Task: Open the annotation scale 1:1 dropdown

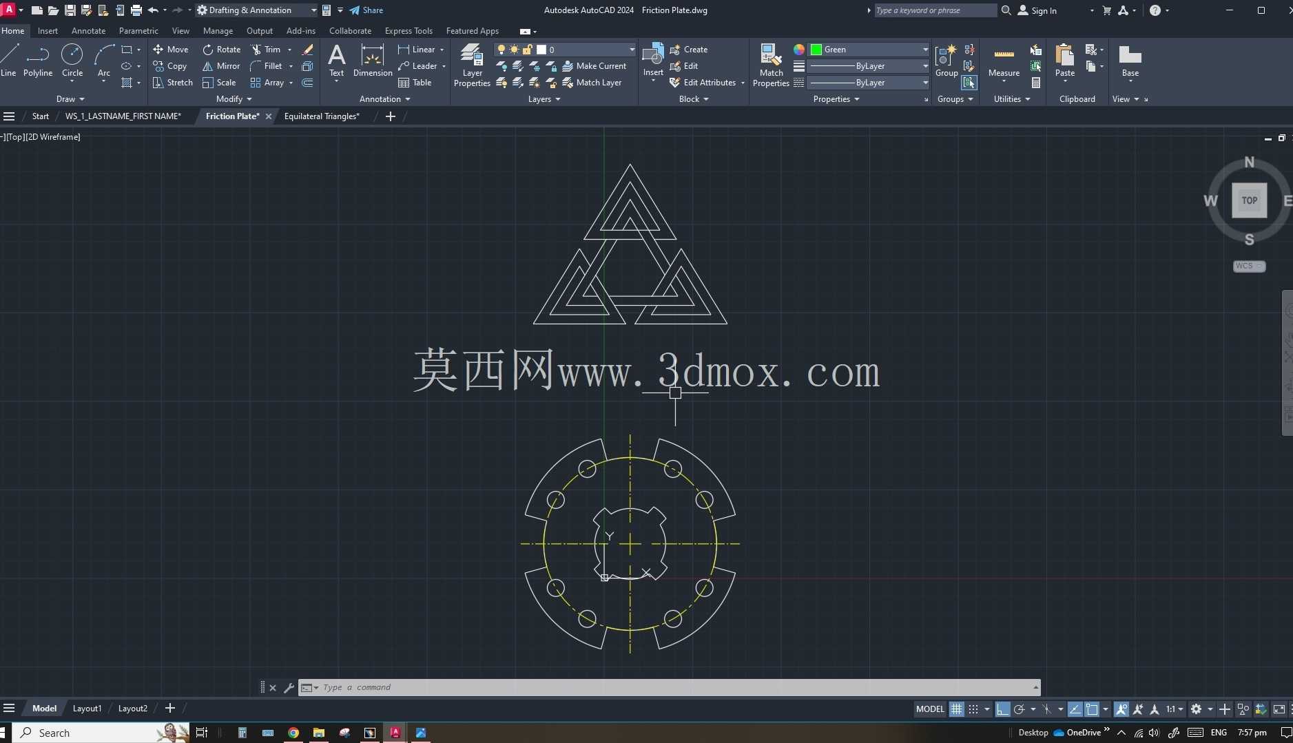Action: 1175,709
